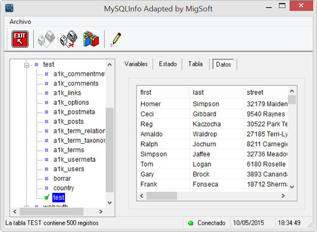This screenshot has width=317, height=232.
Task: Click the tree panel scroll down arrow
Action: (110, 202)
